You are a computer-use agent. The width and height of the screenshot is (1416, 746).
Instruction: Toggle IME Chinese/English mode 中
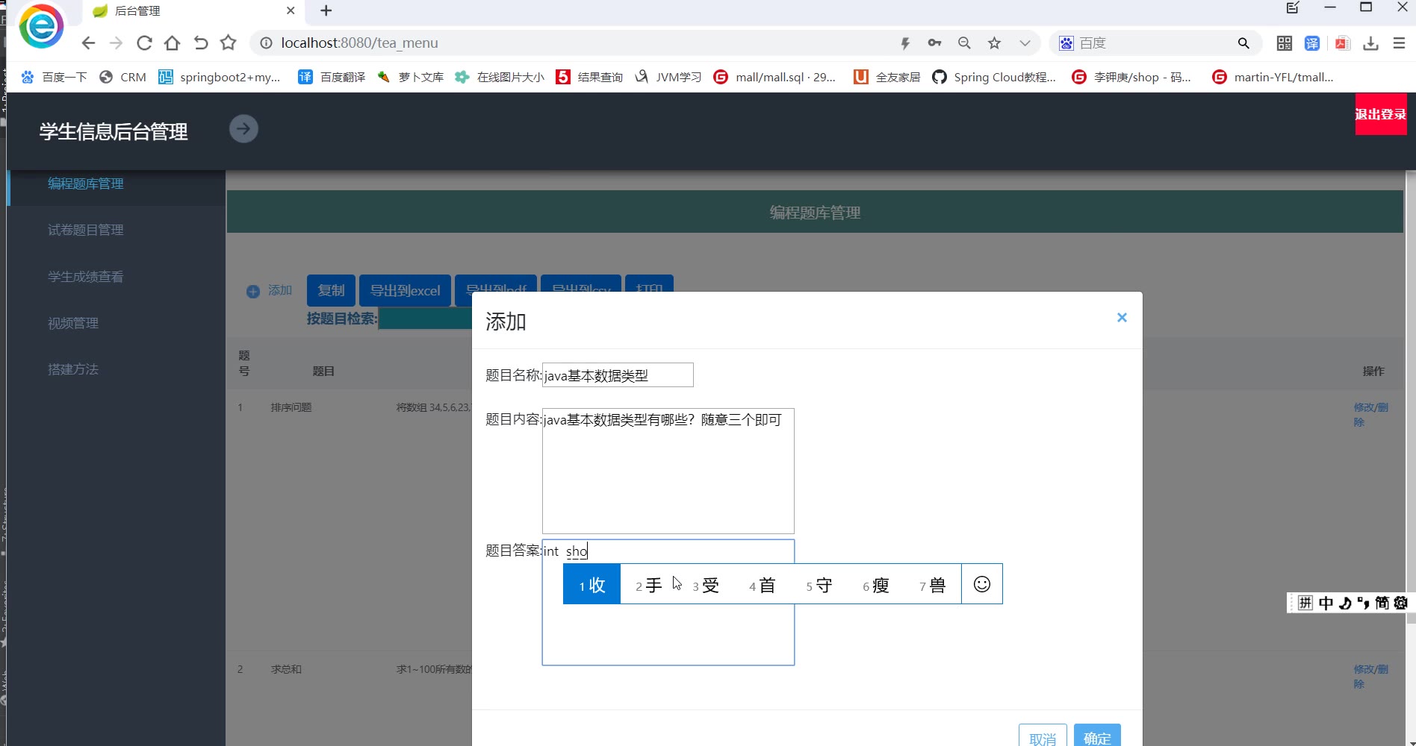coord(1326,603)
